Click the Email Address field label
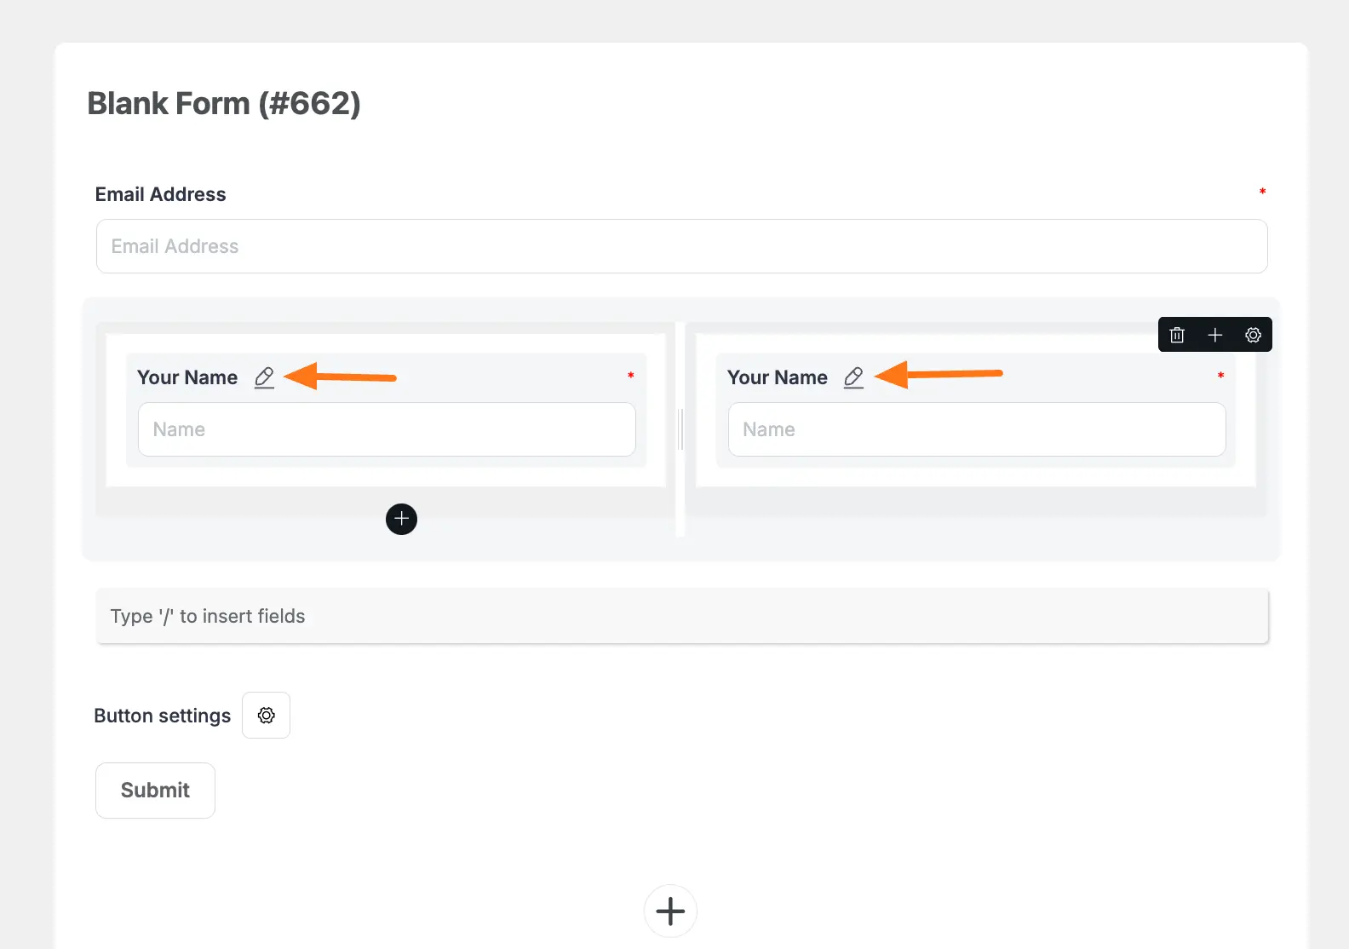Viewport: 1349px width, 949px height. pyautogui.click(x=160, y=194)
